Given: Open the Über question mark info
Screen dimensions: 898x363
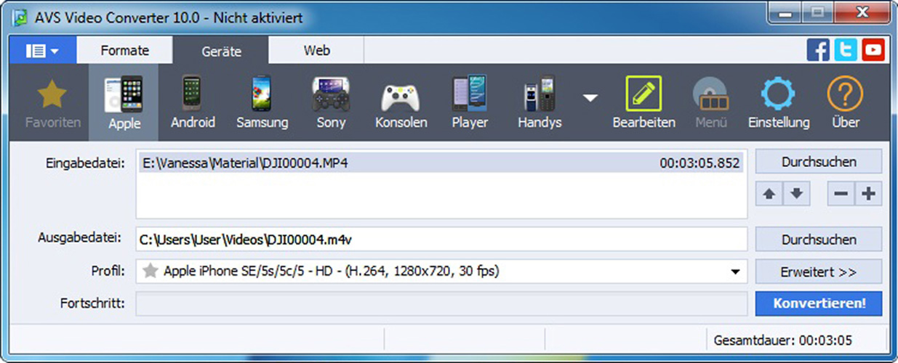Looking at the screenshot, I should (846, 103).
